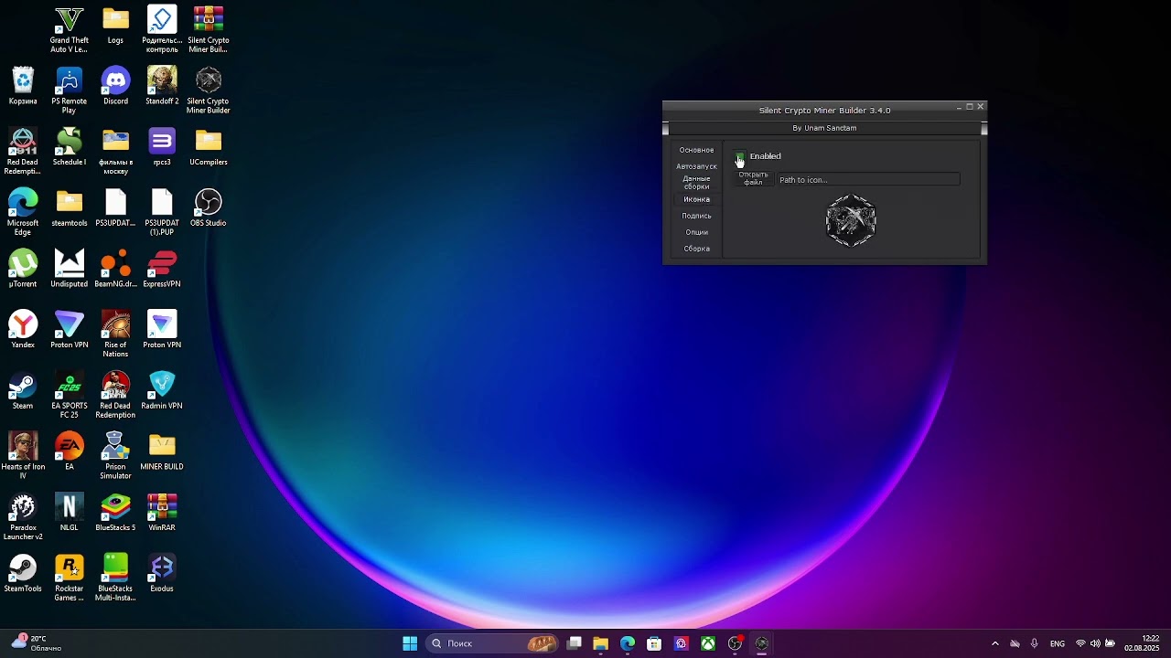The width and height of the screenshot is (1171, 658).
Task: Select the Корзина recycle bin icon
Action: point(23,87)
